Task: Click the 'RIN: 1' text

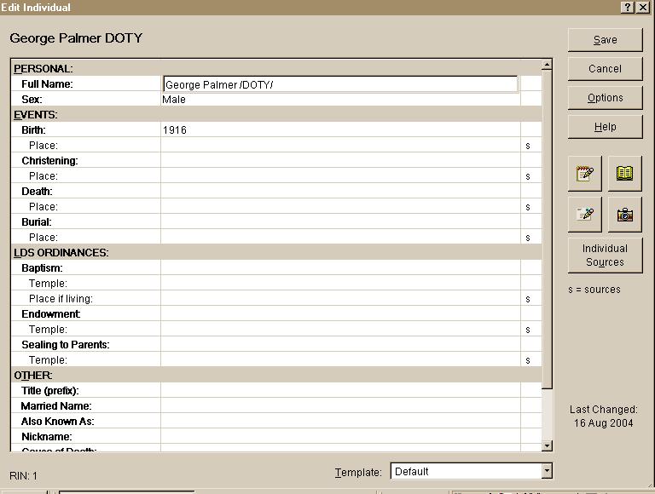Action: 23,475
